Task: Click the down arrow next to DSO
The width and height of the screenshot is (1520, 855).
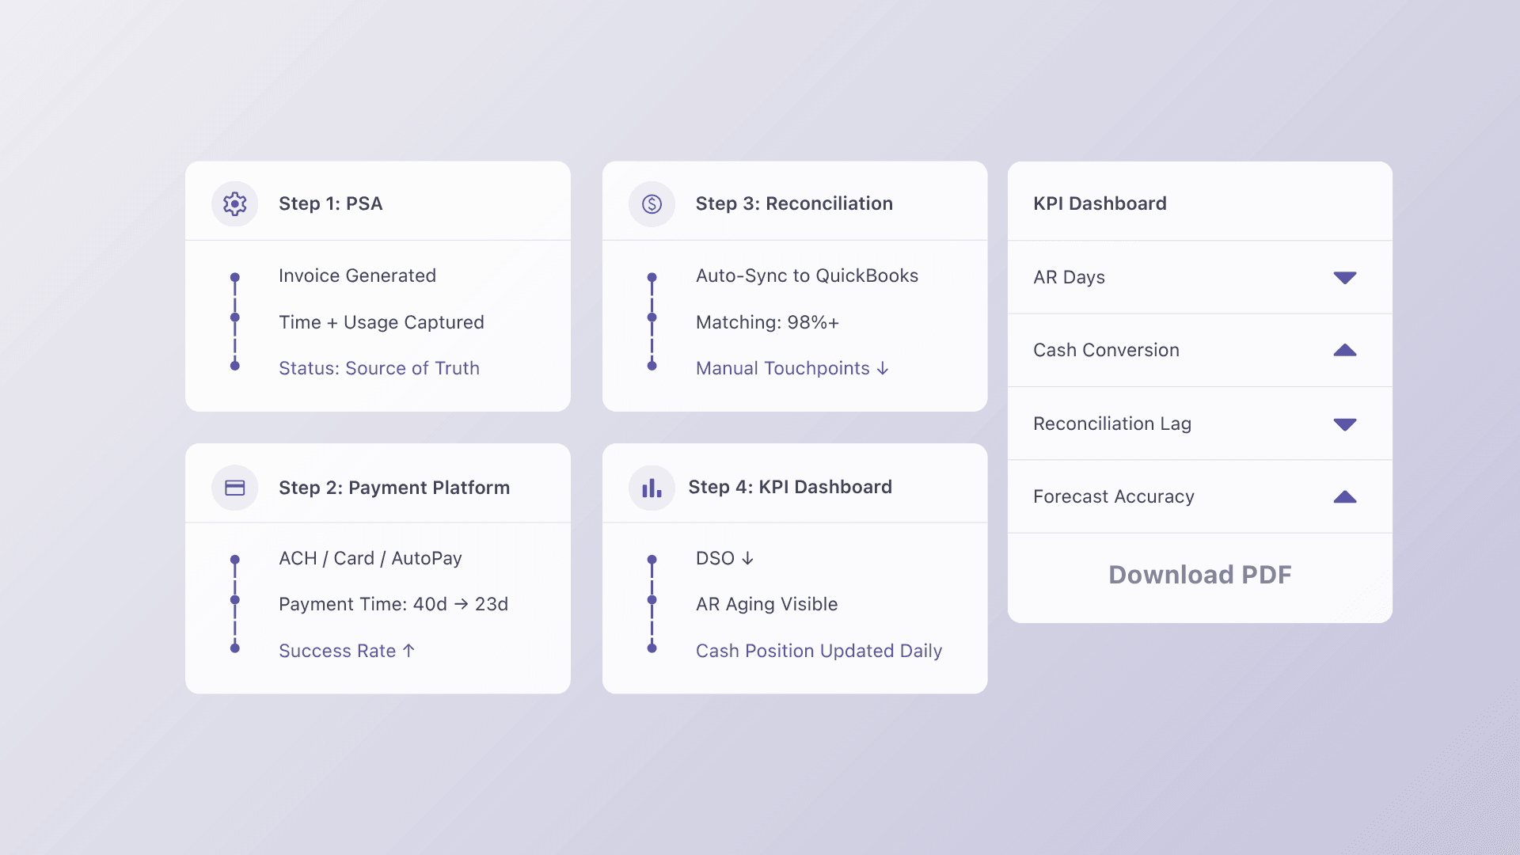Action: (747, 559)
